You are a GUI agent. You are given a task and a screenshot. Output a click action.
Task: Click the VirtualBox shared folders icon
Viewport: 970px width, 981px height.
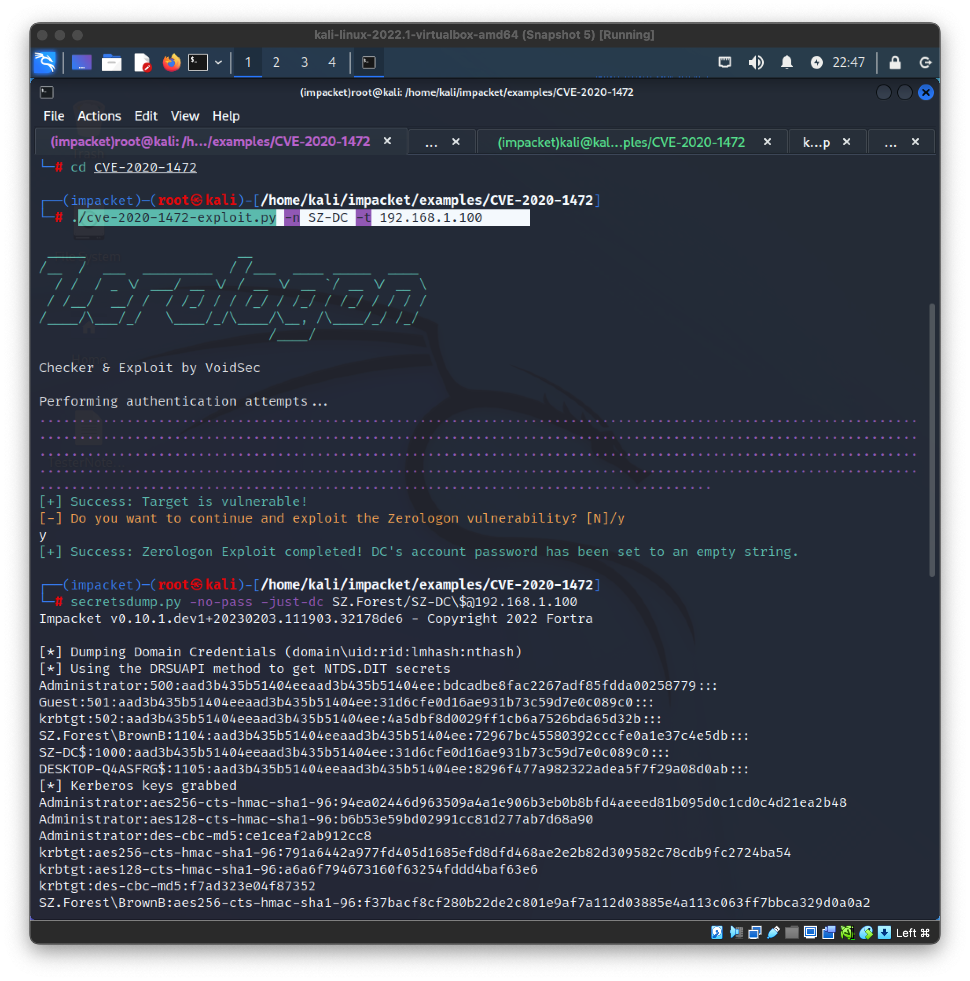click(x=791, y=932)
